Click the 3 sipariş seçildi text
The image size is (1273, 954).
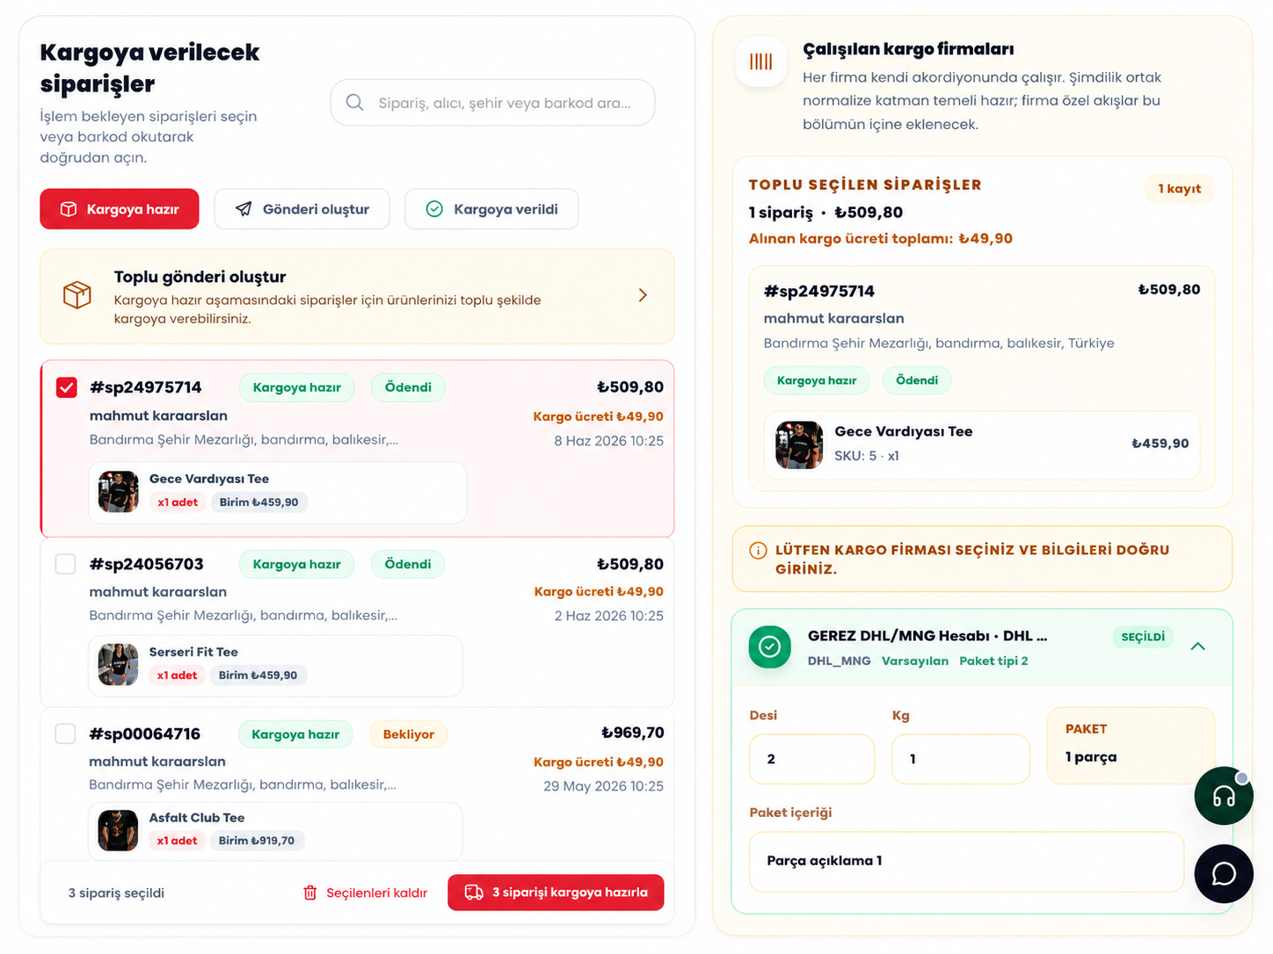point(116,893)
